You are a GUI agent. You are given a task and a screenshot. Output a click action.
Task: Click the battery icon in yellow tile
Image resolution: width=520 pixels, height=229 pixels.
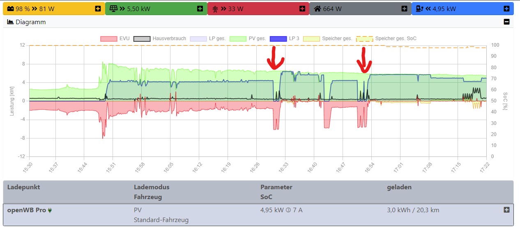(10, 9)
